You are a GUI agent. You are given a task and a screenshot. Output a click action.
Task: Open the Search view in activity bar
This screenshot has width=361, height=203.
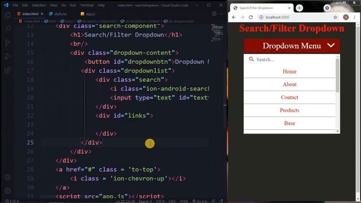point(7,29)
